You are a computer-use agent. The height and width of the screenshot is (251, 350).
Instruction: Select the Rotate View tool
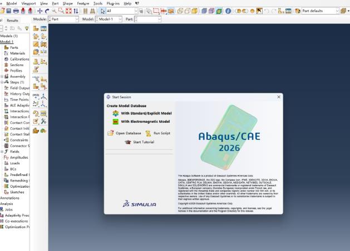click(47, 11)
